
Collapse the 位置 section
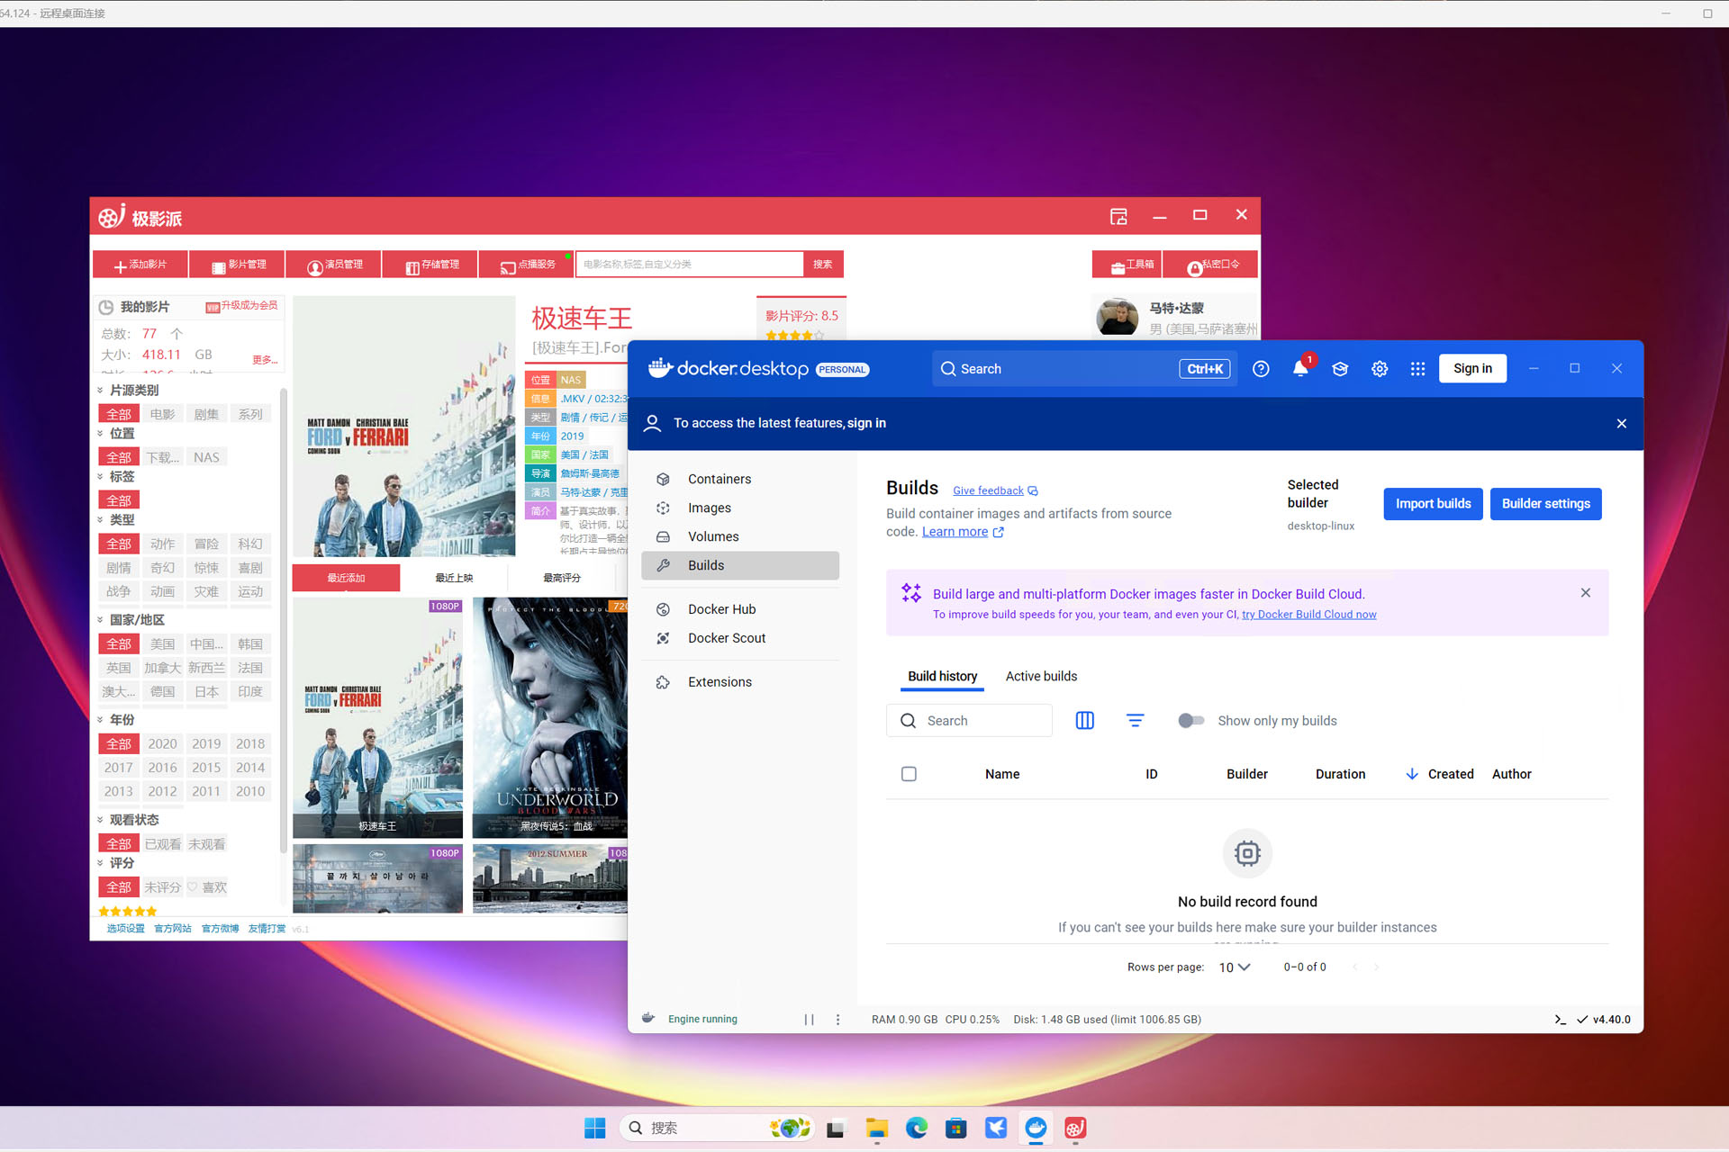[101, 434]
